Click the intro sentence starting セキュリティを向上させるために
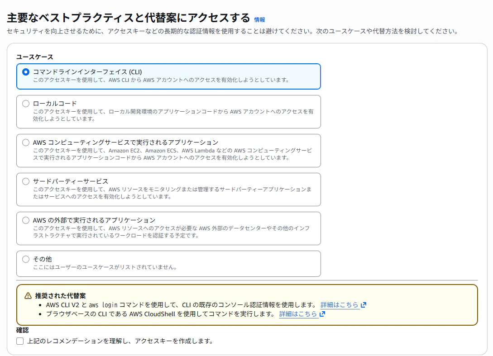 tap(233, 31)
